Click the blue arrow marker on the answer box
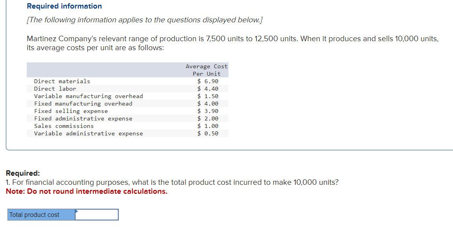 point(76,212)
